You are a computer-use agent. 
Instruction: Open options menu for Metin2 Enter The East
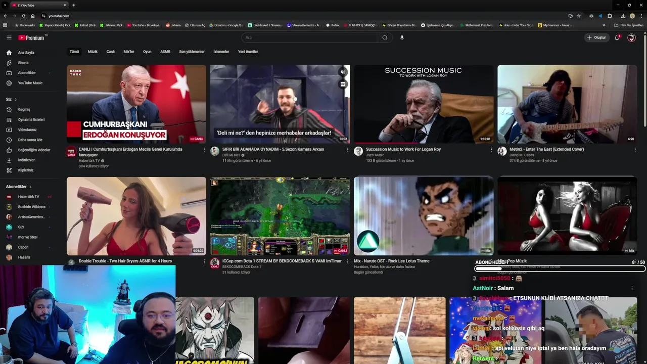[635, 150]
